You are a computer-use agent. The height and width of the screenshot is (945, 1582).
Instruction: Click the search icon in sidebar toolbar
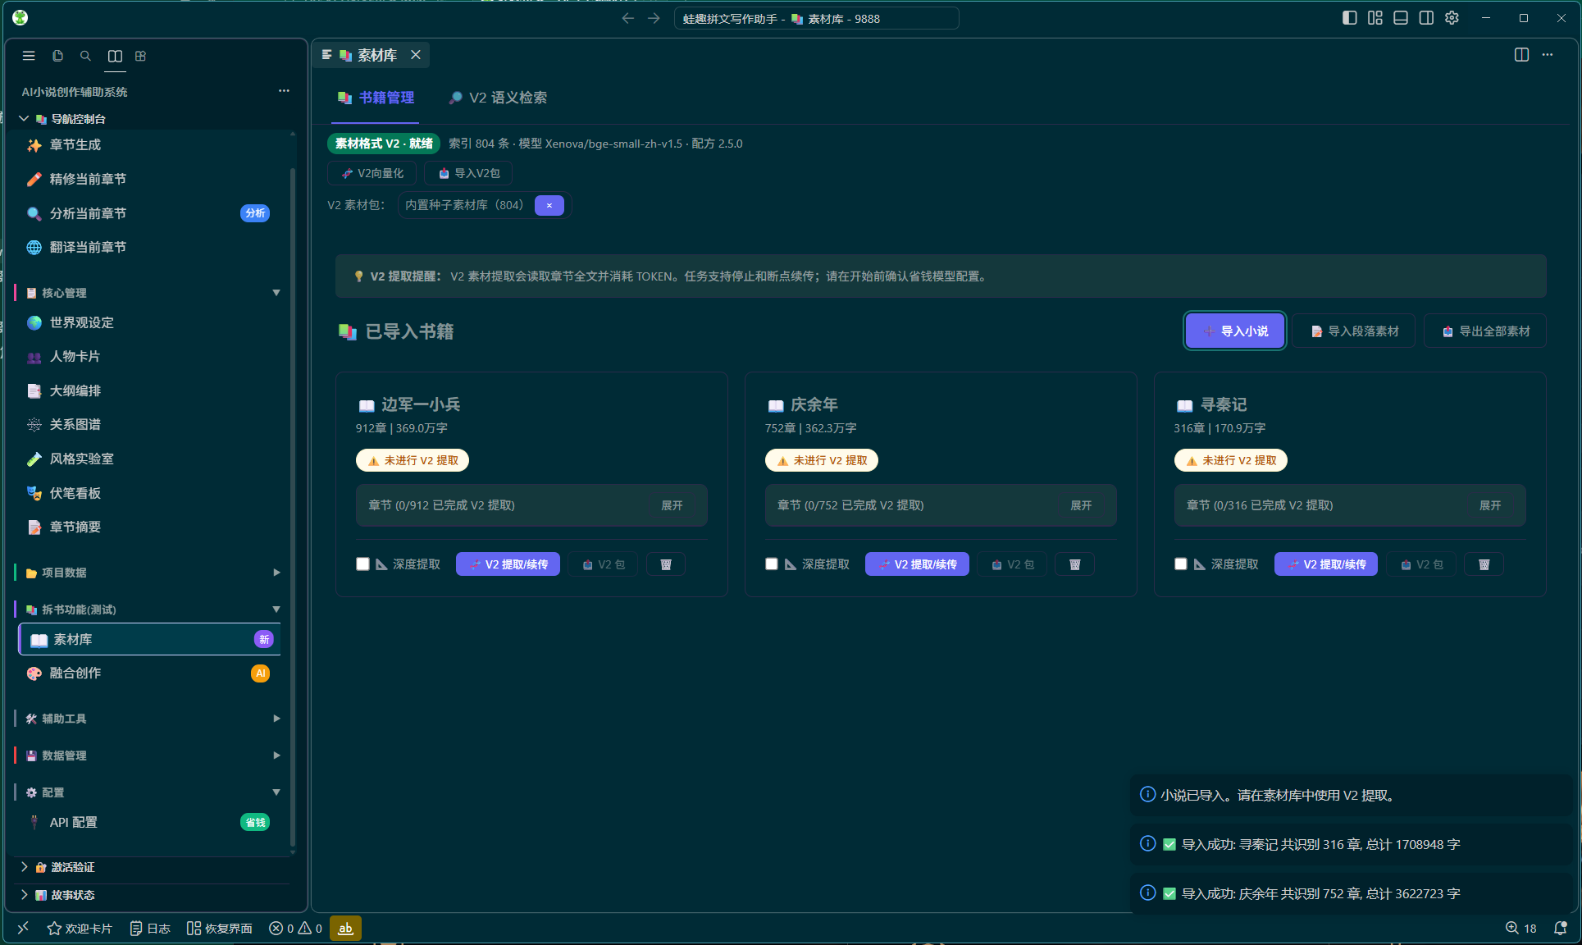click(x=85, y=56)
